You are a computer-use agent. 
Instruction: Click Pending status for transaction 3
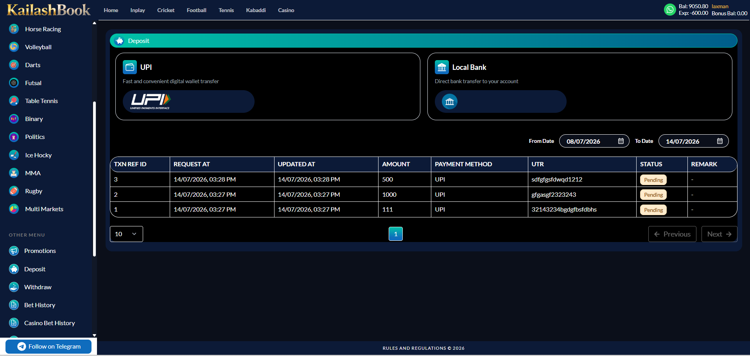click(653, 180)
